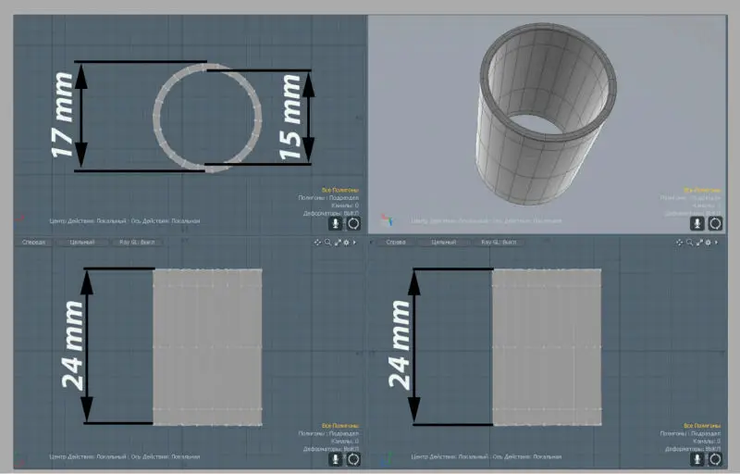Open the Цельный shading dropdown in the Спереди viewport
740x474 pixels.
tap(82, 243)
